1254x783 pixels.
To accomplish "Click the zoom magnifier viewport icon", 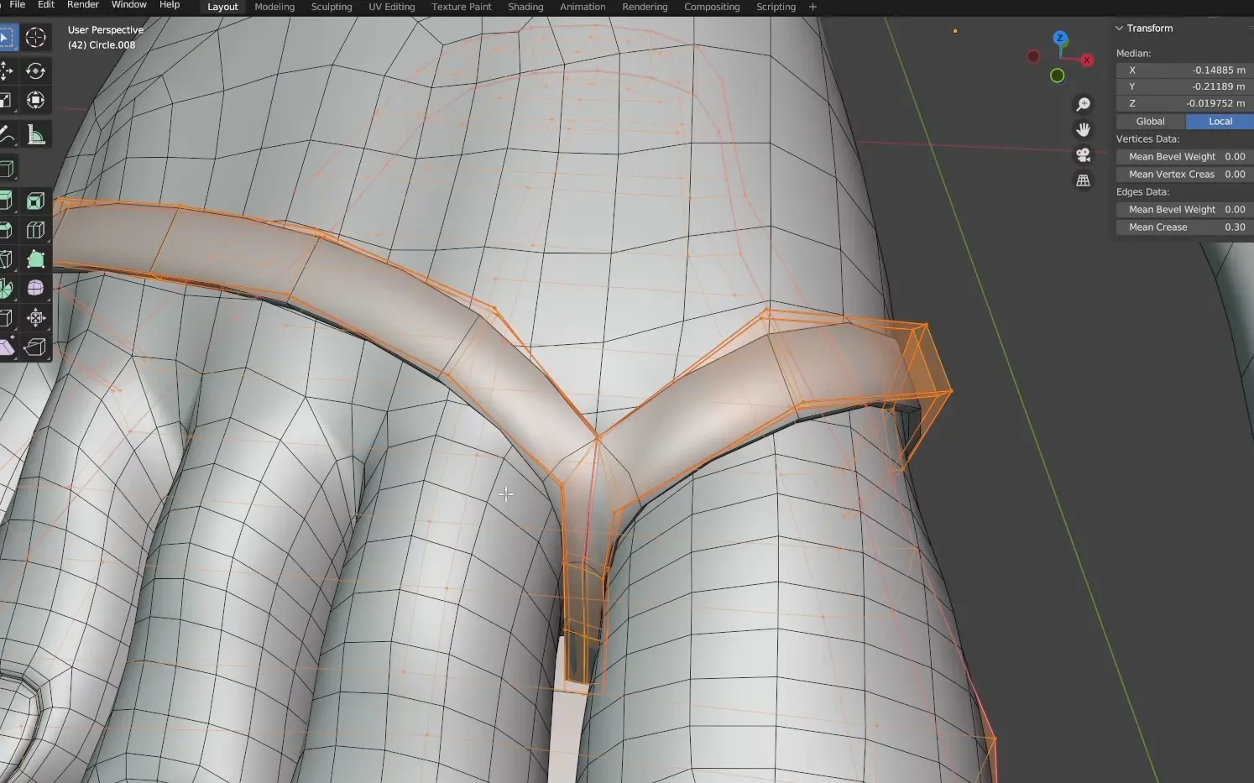I will click(x=1084, y=104).
